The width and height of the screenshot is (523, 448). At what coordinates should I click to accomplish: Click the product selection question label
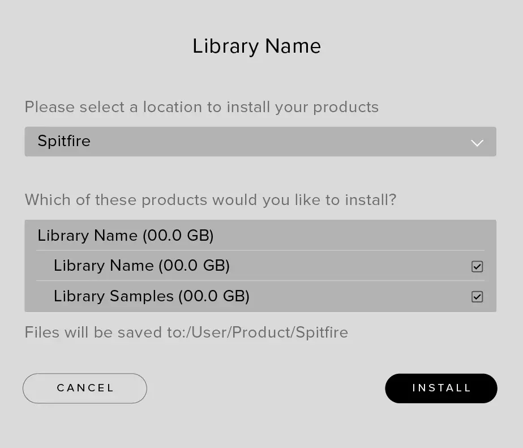click(x=211, y=199)
